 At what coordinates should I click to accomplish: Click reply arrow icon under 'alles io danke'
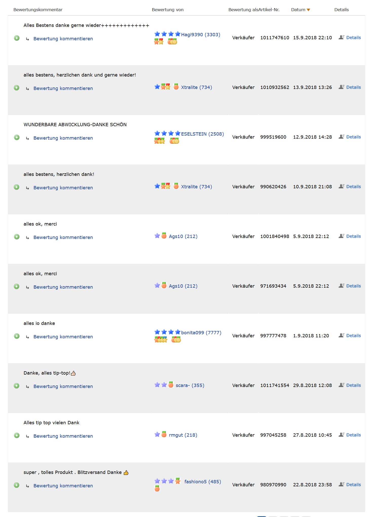[27, 337]
